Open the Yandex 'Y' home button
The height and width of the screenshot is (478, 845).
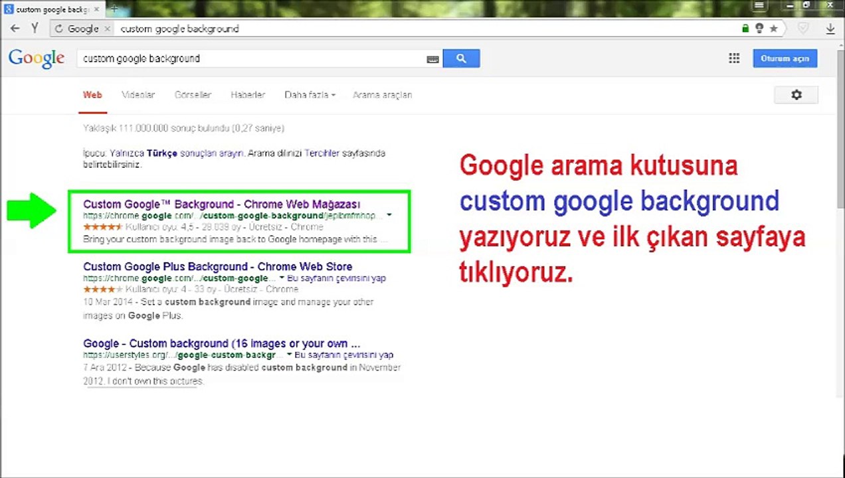(35, 29)
